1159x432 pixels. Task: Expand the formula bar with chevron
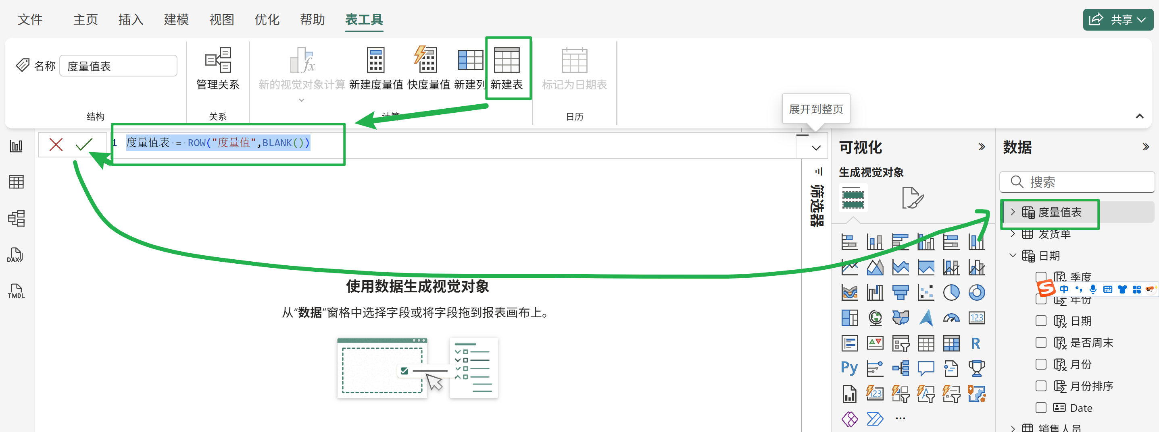pos(816,148)
